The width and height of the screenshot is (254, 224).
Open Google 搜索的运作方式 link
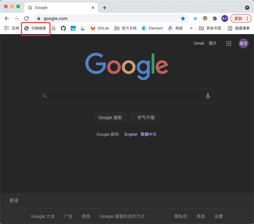pyautogui.click(x=122, y=216)
